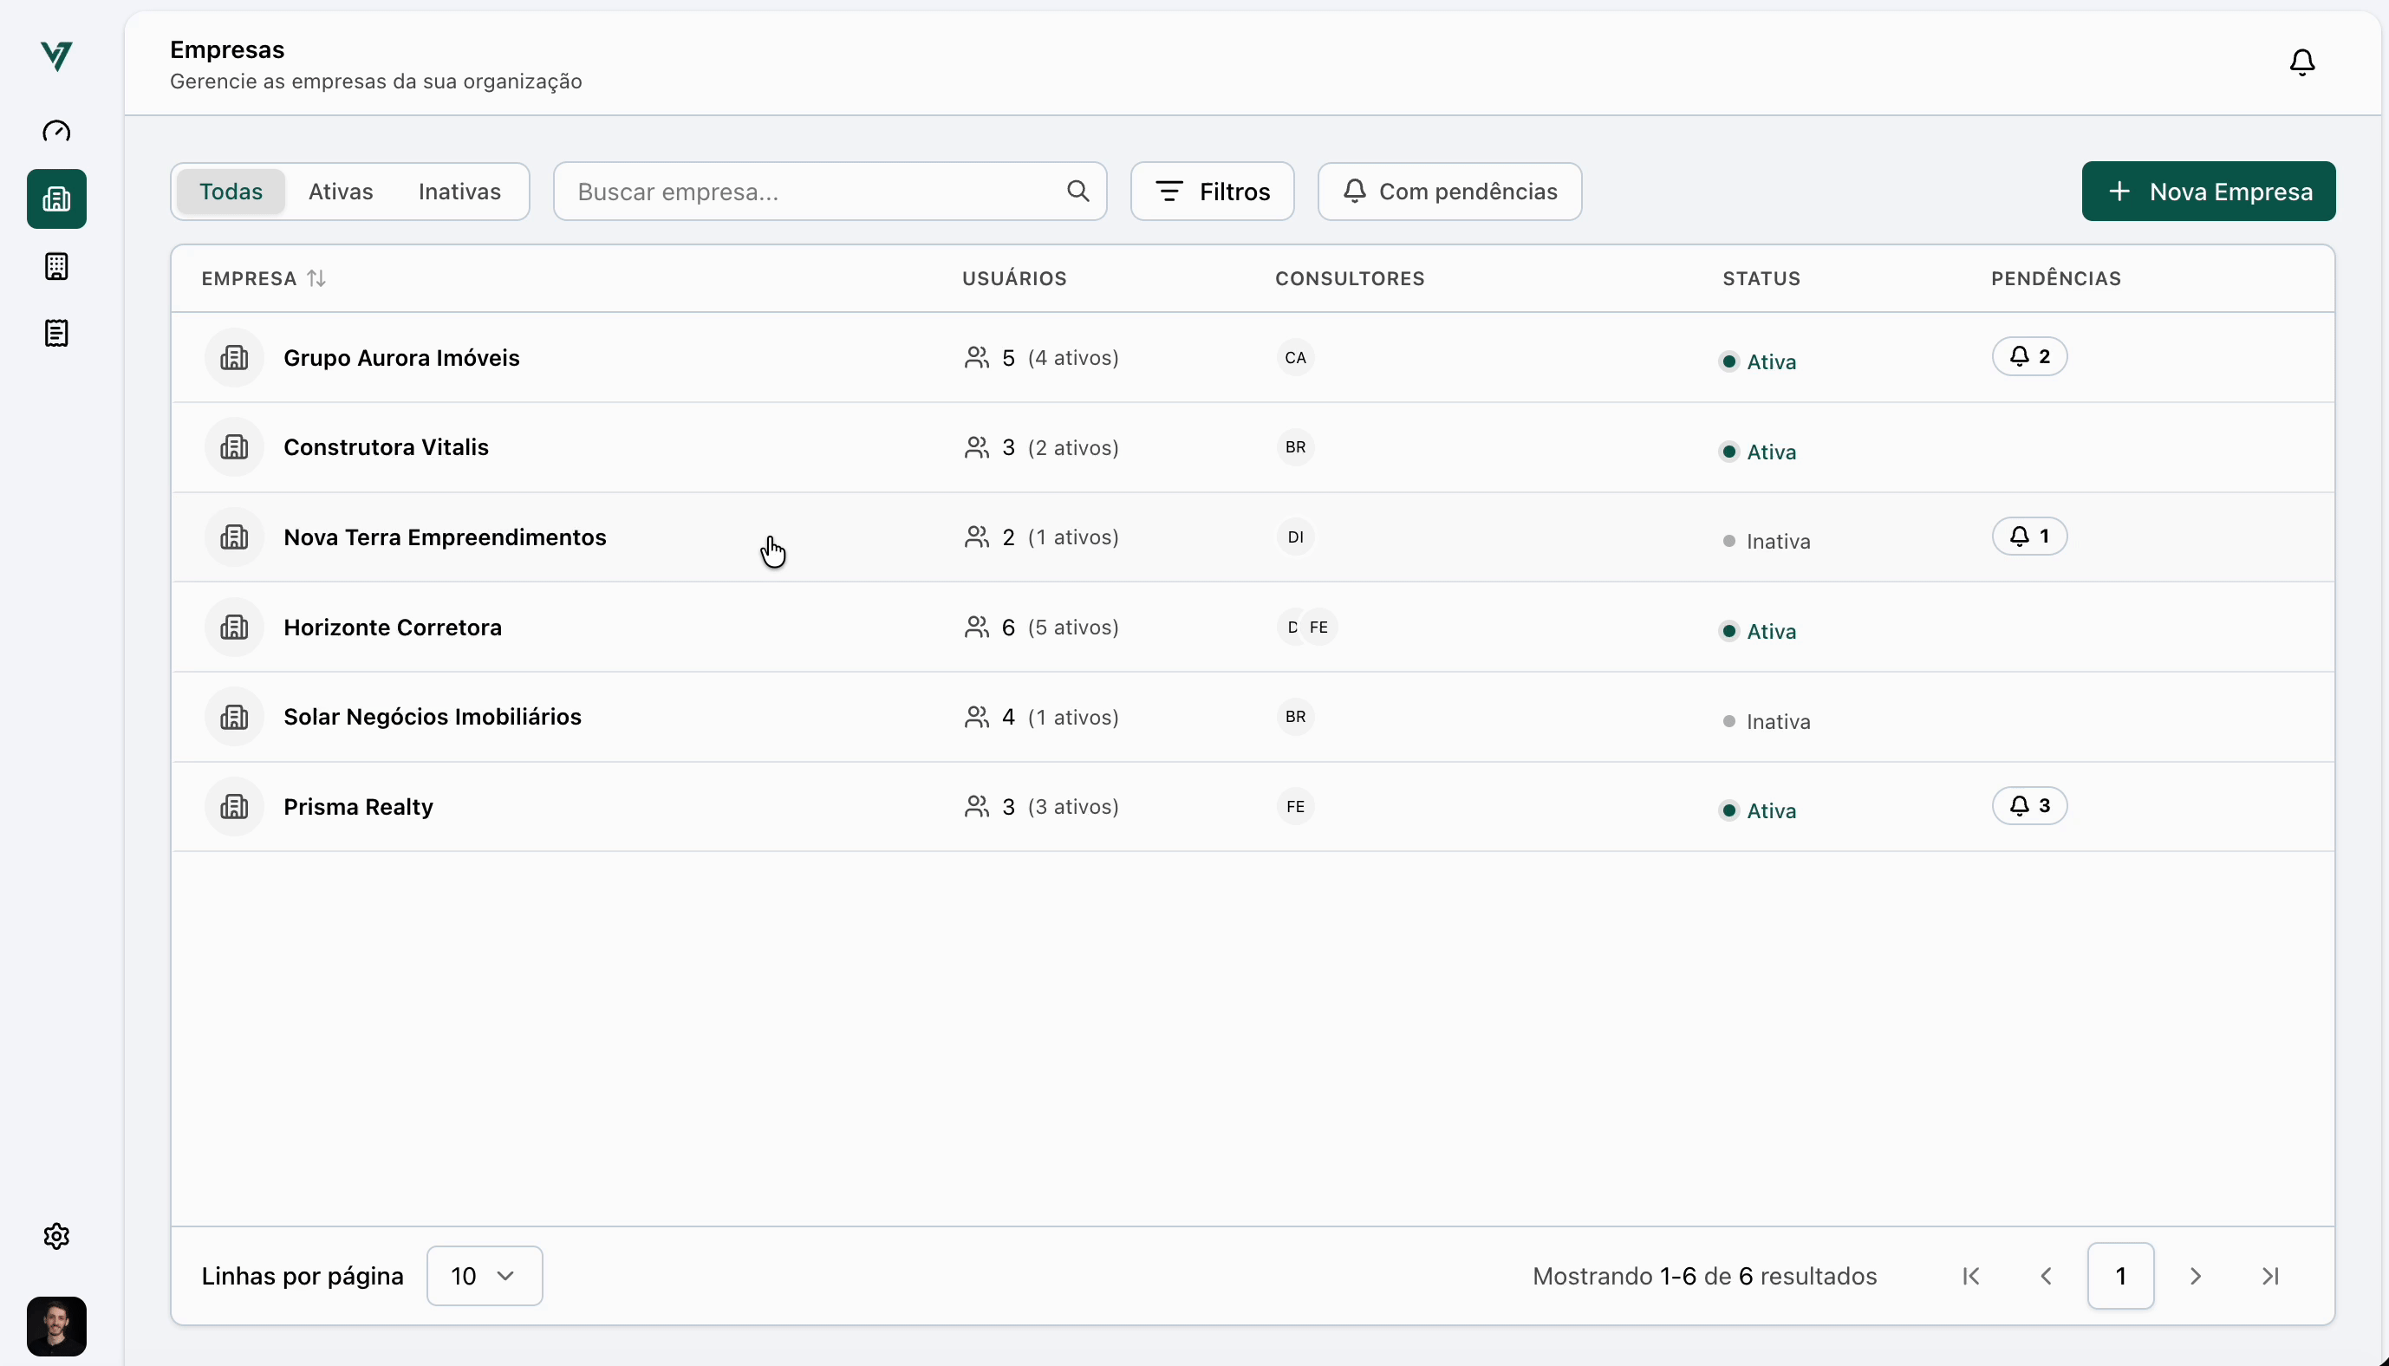
Task: Click the search magnifier icon
Action: pyautogui.click(x=1077, y=192)
